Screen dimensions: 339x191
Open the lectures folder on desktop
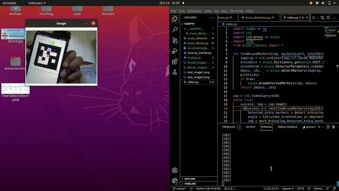[x=108, y=11]
